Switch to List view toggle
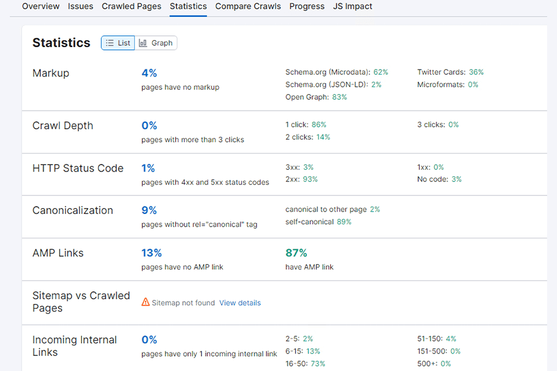 [118, 43]
